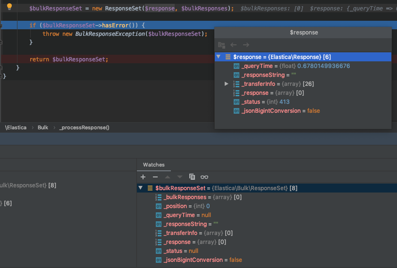
Task: Select Bulk in the breadcrumb bar
Action: [43, 127]
